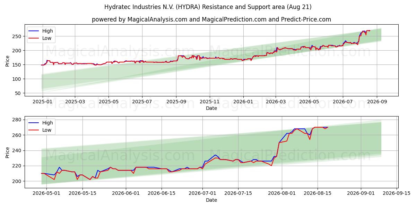Click the '2026-09' x-axis label
The height and width of the screenshot is (208, 416).
376,102
